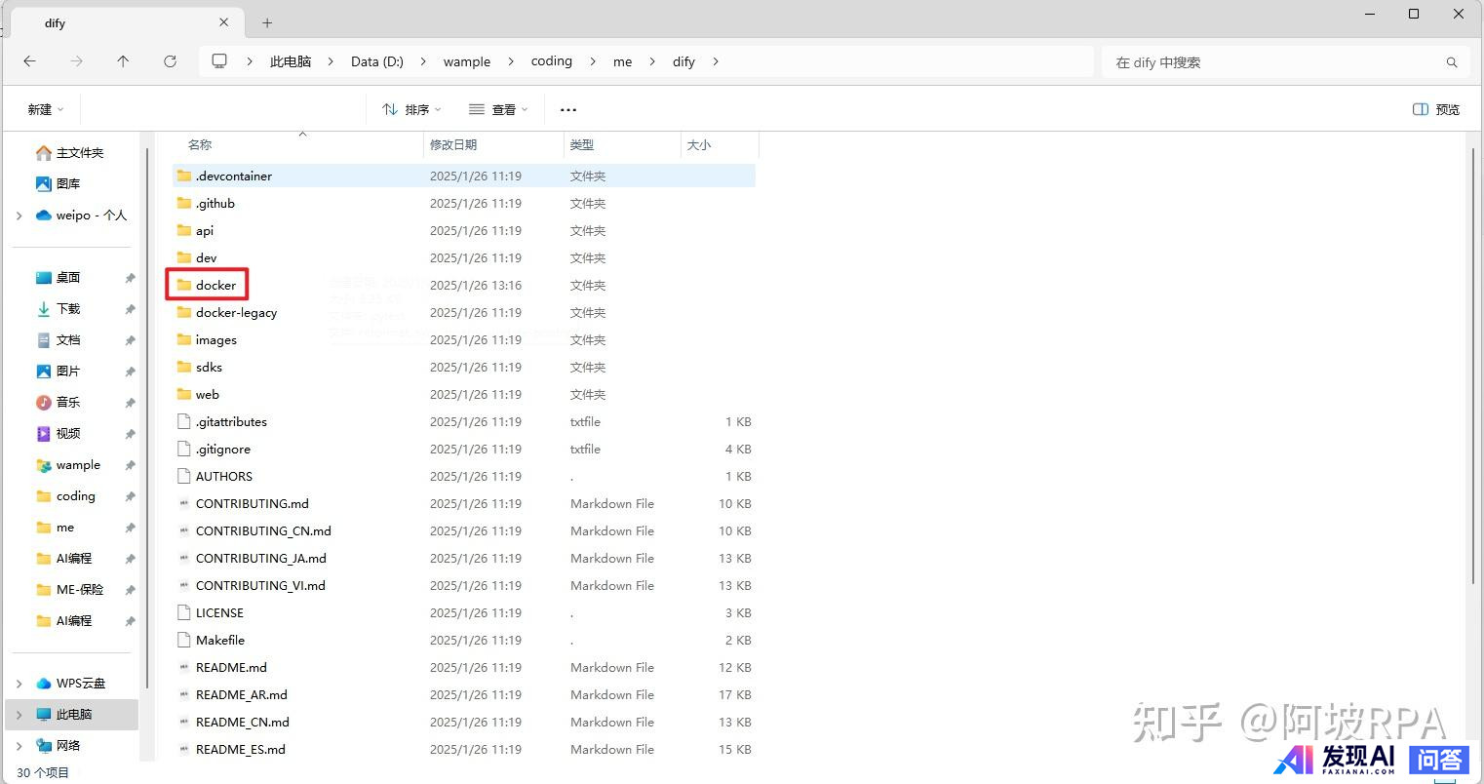Screen dimensions: 1484x784
Task: Click the sidebar vertical scrollbar
Action: [148, 419]
